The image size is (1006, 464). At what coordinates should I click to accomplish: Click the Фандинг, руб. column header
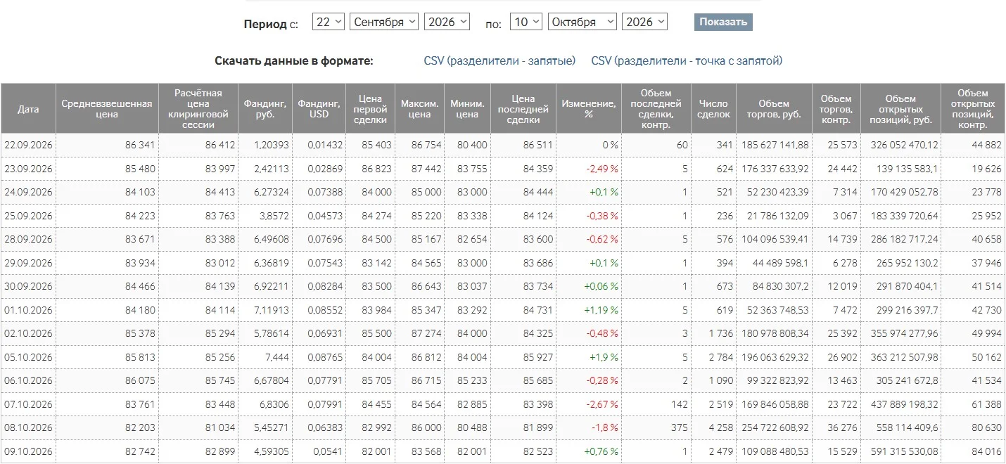coord(265,109)
